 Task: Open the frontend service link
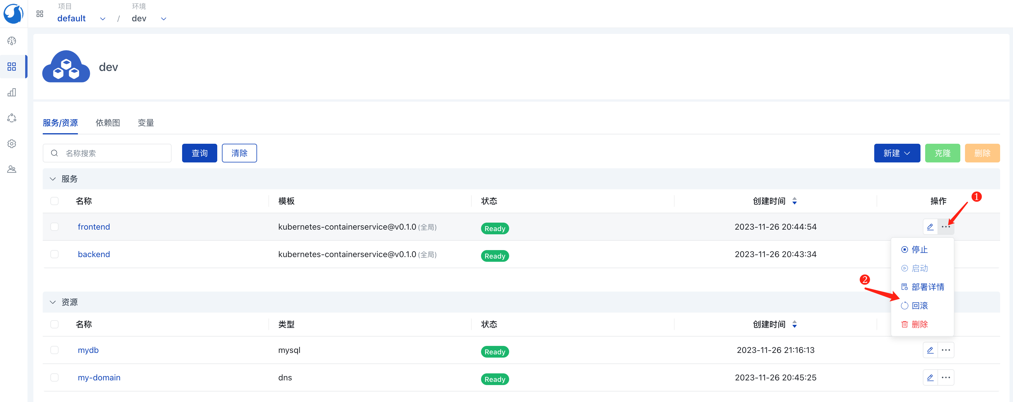pos(94,227)
